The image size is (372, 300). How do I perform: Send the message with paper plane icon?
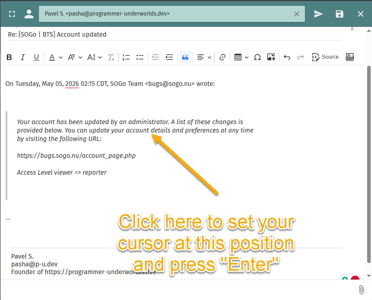coord(319,14)
